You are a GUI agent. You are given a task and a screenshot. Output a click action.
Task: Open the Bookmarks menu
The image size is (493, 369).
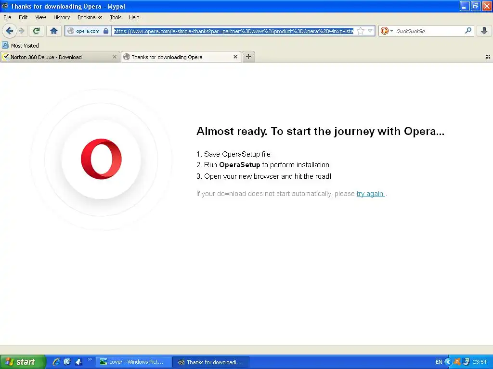coord(90,18)
